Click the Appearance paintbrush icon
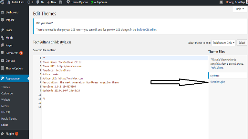Viewport: 248px width, 139px height. [x=2, y=78]
